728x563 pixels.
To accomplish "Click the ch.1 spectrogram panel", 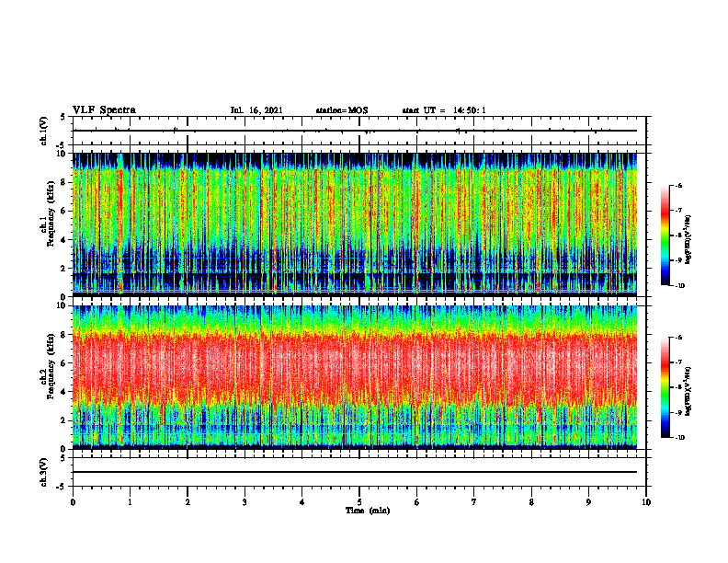I will [355, 224].
